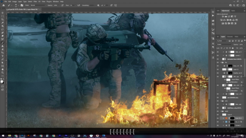
Task: Collapse the wire layer group
Action: 220,101
